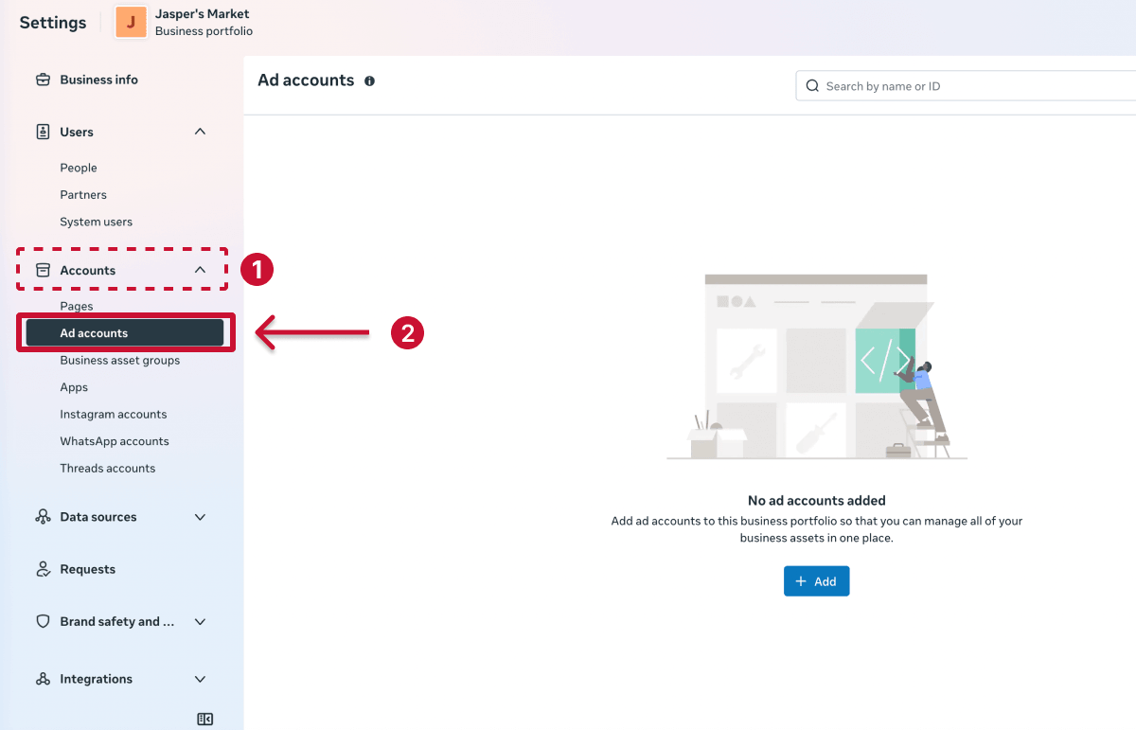Click the Integrations sidebar icon
1136x730 pixels.
click(43, 679)
